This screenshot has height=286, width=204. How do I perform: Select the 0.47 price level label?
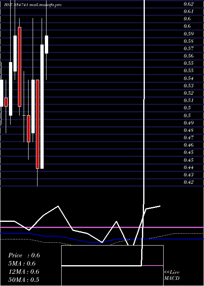pyautogui.click(x=188, y=138)
